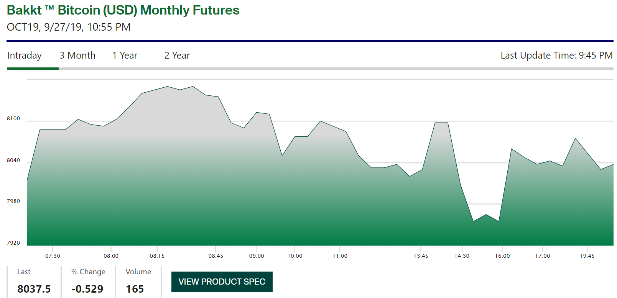Switch to the Intraday tab

pyautogui.click(x=24, y=56)
